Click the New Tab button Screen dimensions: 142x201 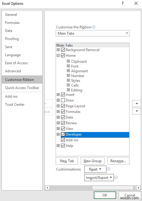(67, 161)
